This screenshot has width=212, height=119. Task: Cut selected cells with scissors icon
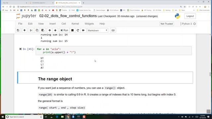point(31,30)
